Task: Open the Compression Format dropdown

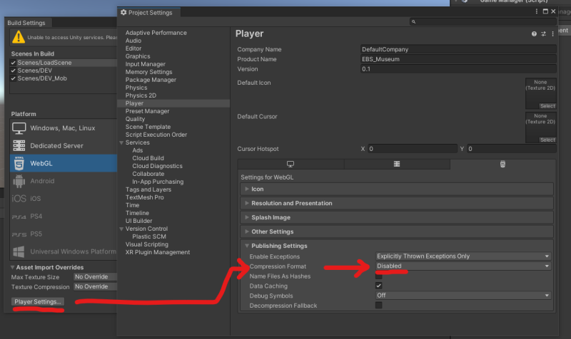Action: (463, 266)
